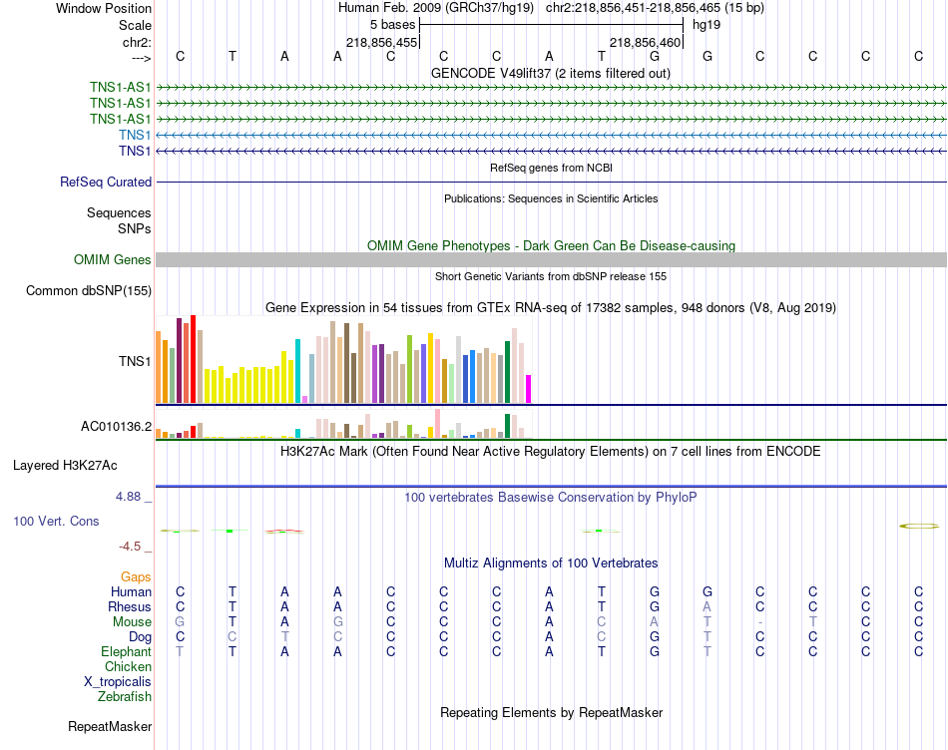Open the RefSeq Curated track label
Image resolution: width=948 pixels, height=750 pixels.
tap(106, 182)
